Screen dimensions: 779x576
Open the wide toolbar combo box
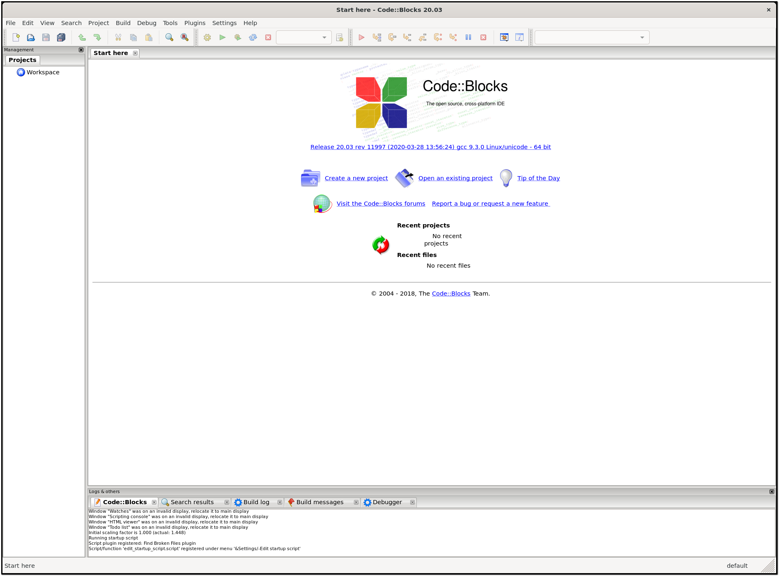pos(592,37)
